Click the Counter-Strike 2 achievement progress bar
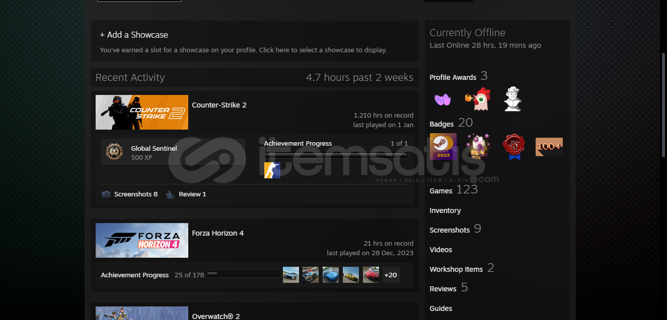The image size is (667, 320). point(336,155)
